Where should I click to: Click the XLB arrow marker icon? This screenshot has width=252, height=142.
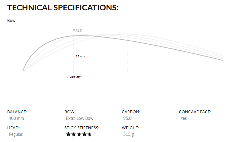pyautogui.click(x=74, y=30)
